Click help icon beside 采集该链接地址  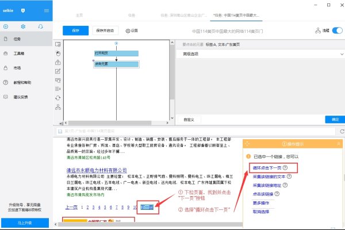[285, 185]
